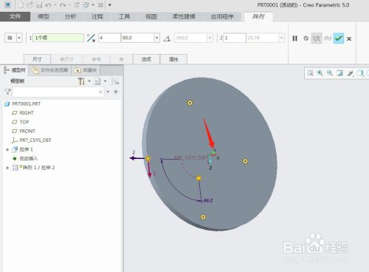This screenshot has height=272, width=369.
Task: Click the Windows switch icon in quick access toolbar
Action: (x=86, y=5)
